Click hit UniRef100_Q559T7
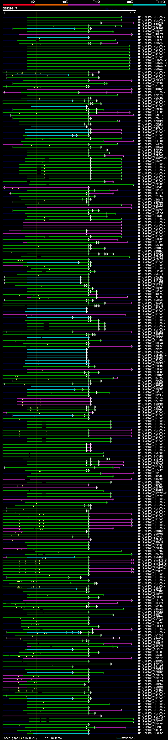The width and height of the screenshot is (168, 740). [x=151, y=118]
